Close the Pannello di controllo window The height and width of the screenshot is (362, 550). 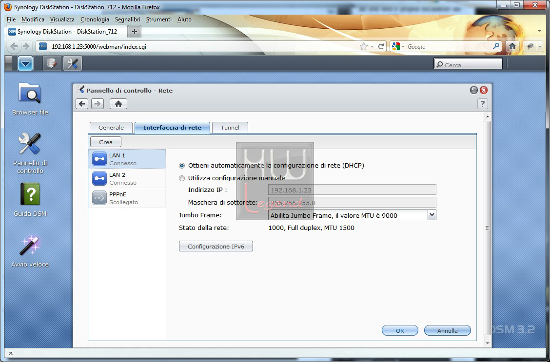[484, 90]
